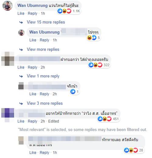The width and height of the screenshot is (152, 158).
Task: Click the Edited label on the 2h comment
Action: point(54,121)
